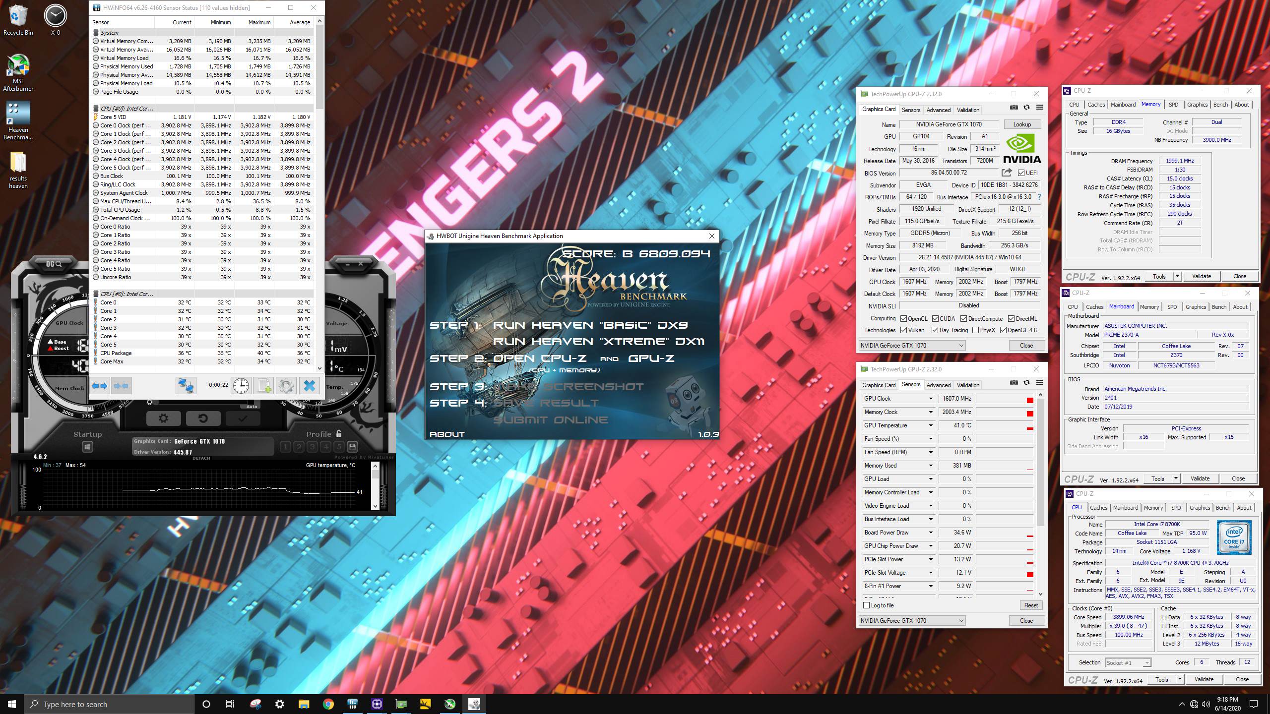Toggle Afterburner Startup Windows logo button
This screenshot has height=714, width=1270.
(87, 447)
